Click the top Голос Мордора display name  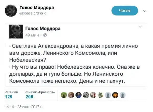click(36, 8)
